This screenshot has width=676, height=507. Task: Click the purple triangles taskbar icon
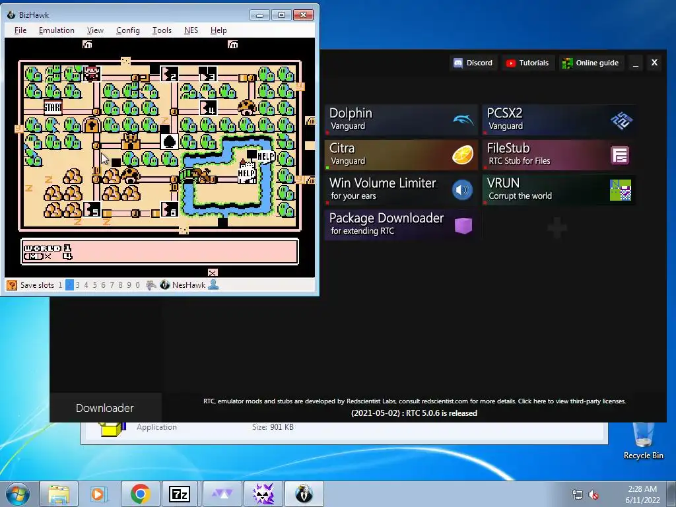coord(222,494)
